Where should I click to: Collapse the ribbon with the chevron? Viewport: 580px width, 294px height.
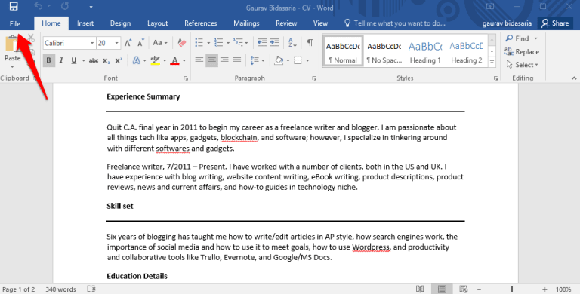click(574, 78)
